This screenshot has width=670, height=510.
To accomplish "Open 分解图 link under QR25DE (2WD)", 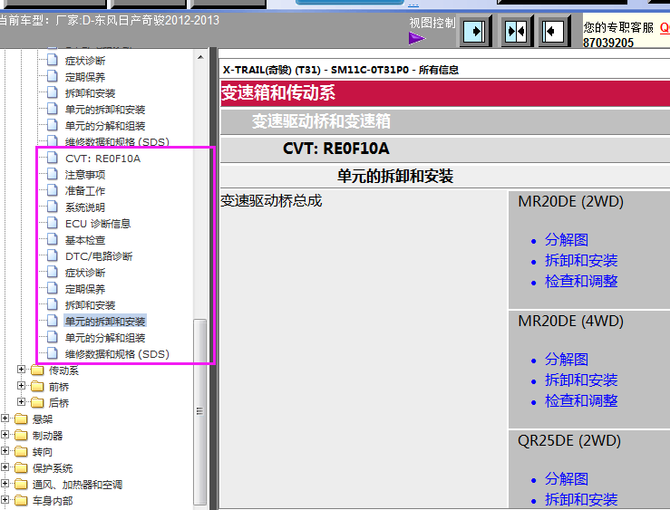I will click(x=566, y=478).
